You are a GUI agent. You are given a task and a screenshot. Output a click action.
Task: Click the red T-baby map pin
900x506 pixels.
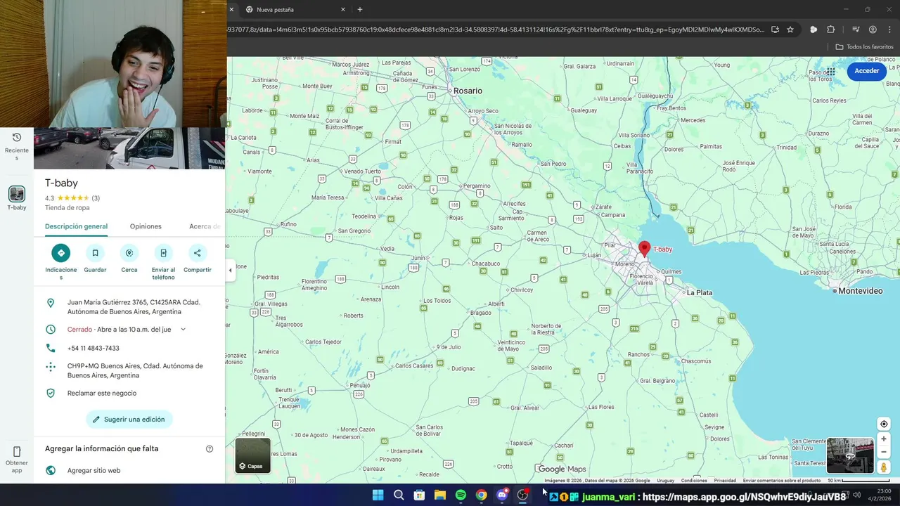coord(644,249)
